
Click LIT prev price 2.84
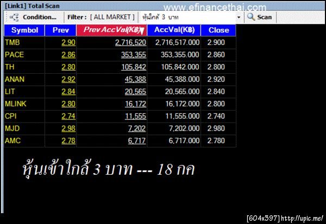[x=68, y=92]
